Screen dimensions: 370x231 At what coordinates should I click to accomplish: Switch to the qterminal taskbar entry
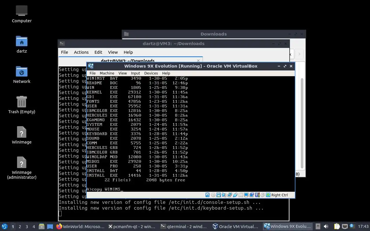coord(184,227)
